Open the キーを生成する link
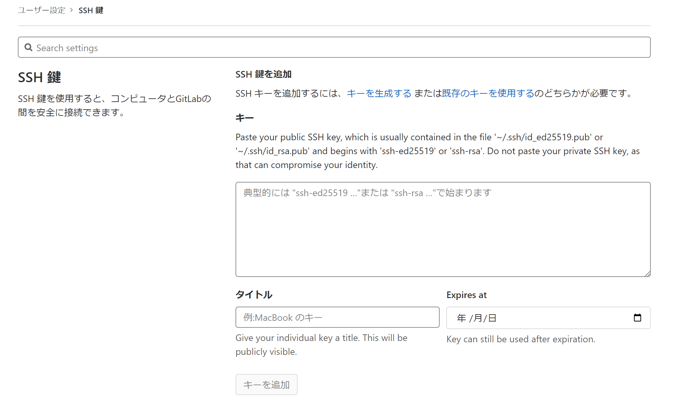 379,93
